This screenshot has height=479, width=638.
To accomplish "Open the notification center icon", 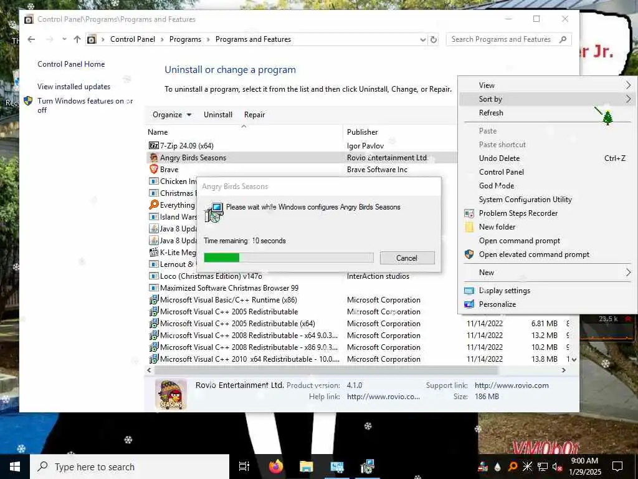I will [617, 467].
